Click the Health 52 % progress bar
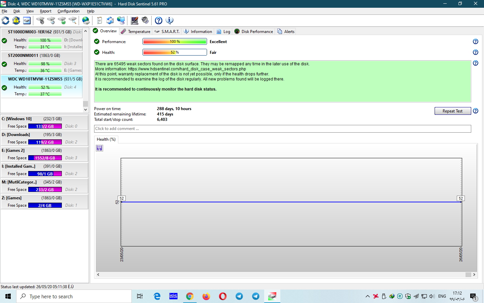Screen dimensions: 484x303 175,52
